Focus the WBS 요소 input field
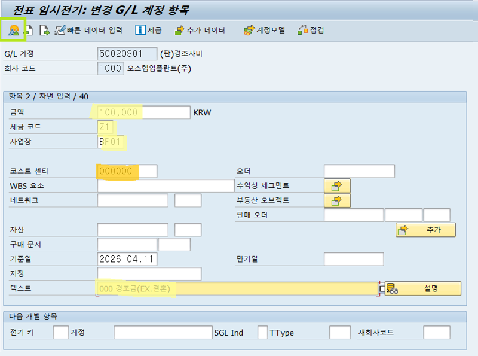The height and width of the screenshot is (356, 478). pos(166,186)
